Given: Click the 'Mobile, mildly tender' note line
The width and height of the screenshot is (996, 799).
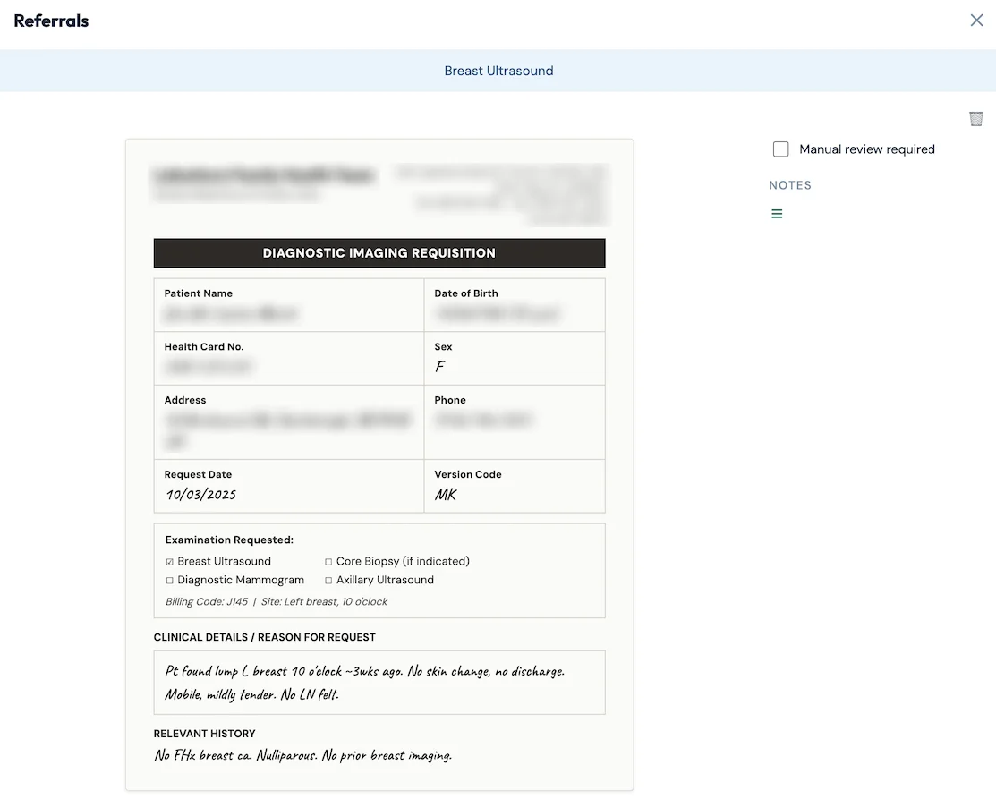Looking at the screenshot, I should (x=252, y=694).
